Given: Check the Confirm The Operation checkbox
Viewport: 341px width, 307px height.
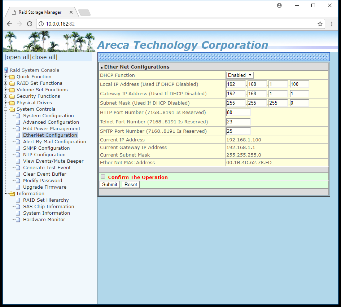Looking at the screenshot, I should tap(103, 176).
